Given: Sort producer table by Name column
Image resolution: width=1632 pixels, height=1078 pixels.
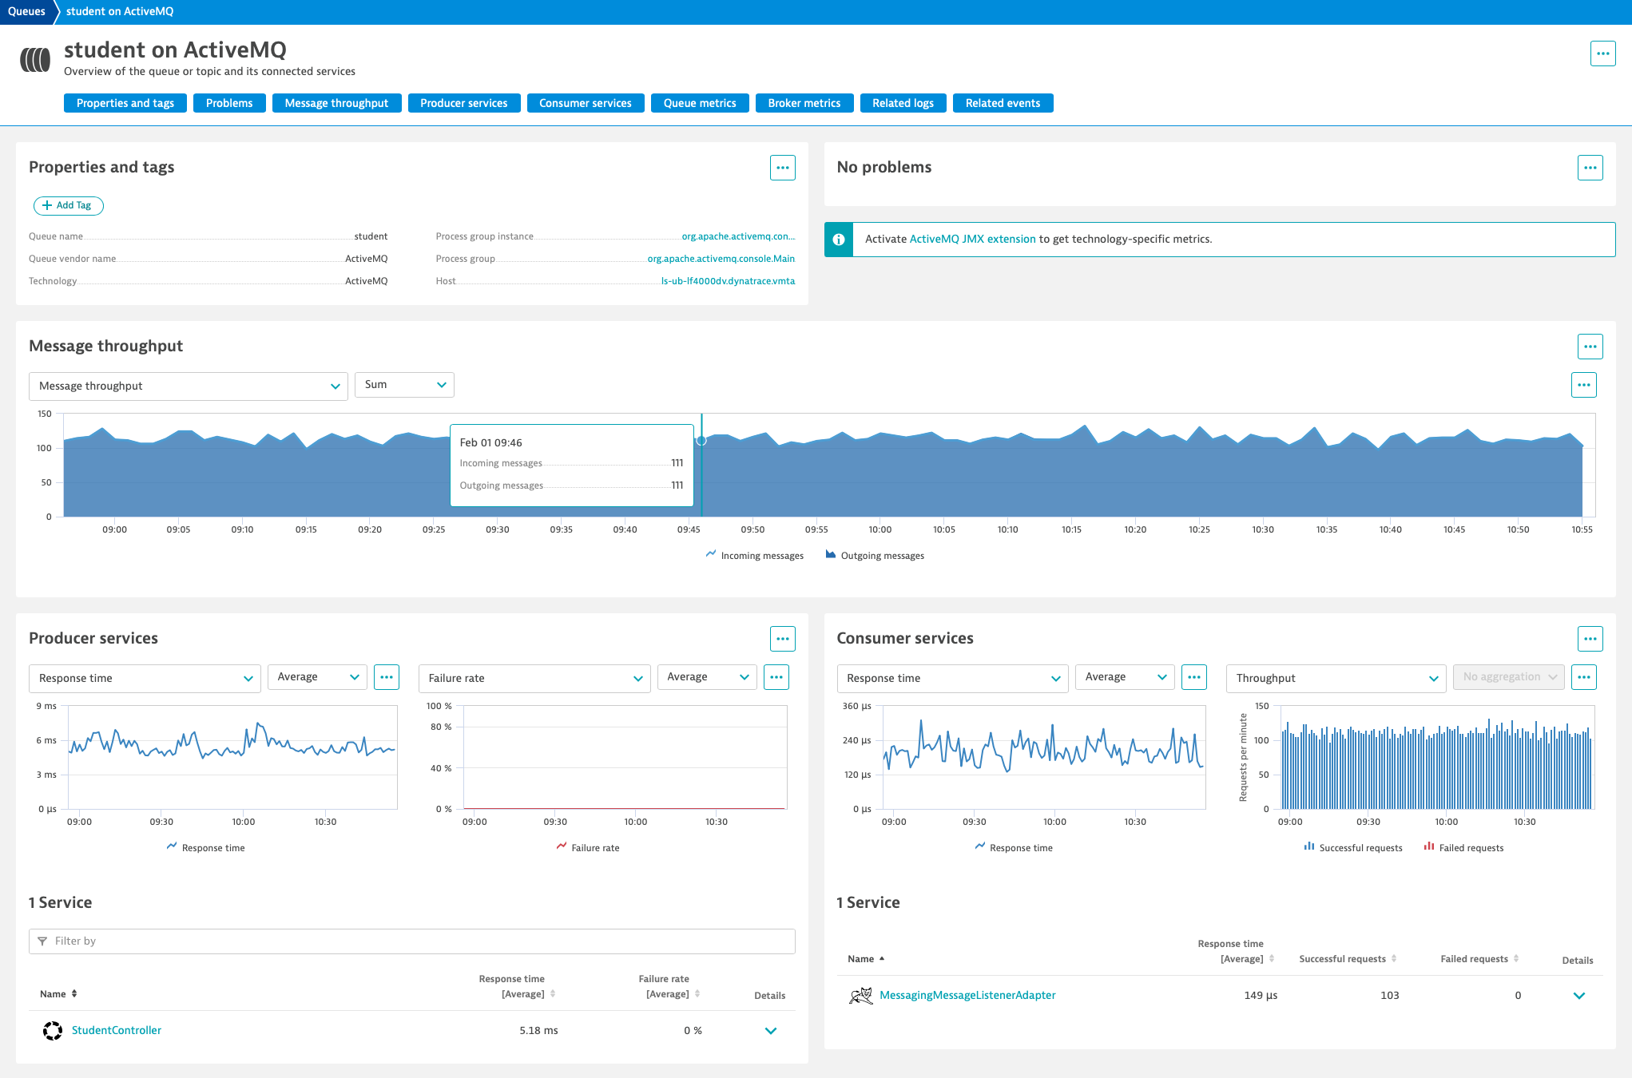Looking at the screenshot, I should pyautogui.click(x=58, y=994).
